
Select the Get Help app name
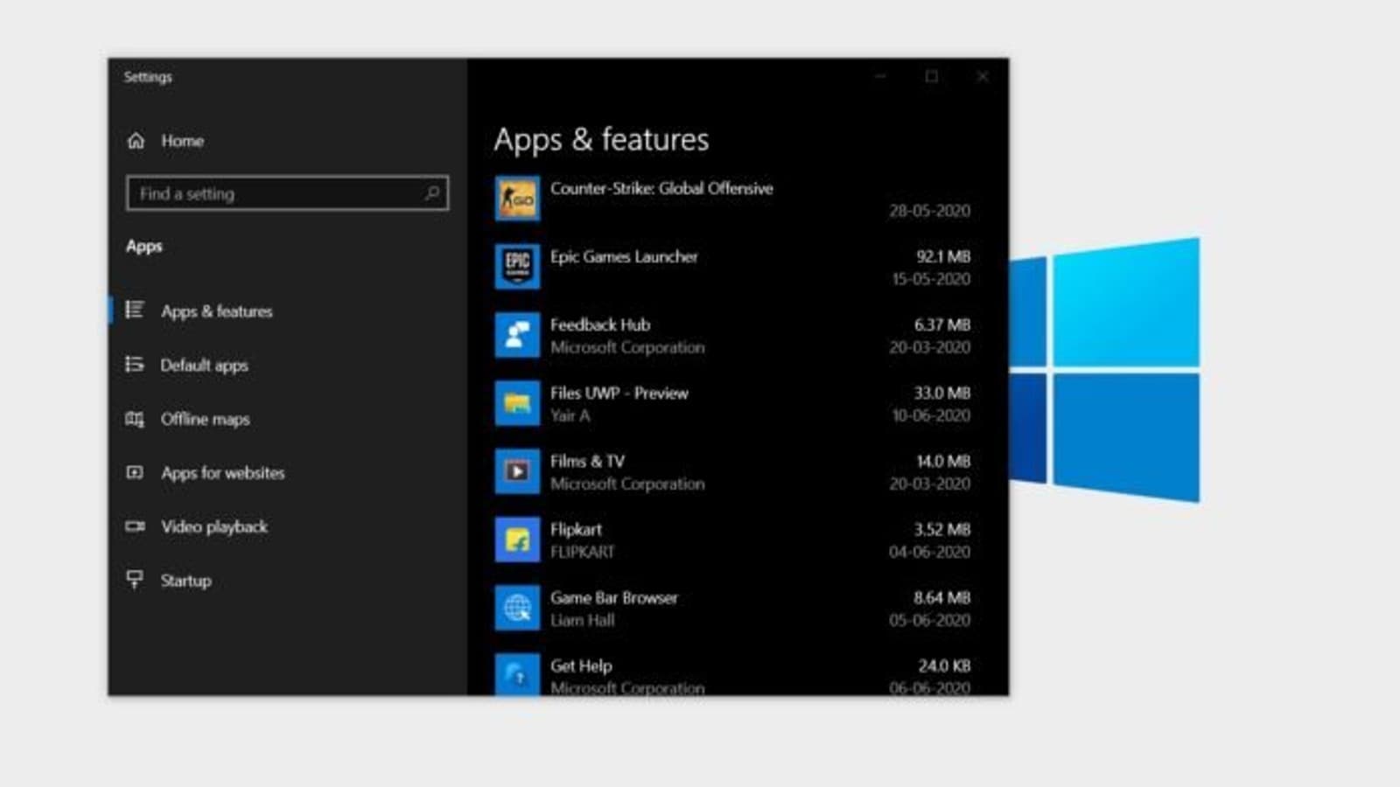click(581, 665)
